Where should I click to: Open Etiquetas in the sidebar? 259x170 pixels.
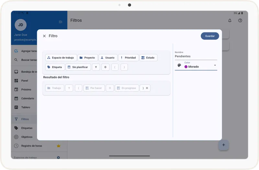click(27, 128)
